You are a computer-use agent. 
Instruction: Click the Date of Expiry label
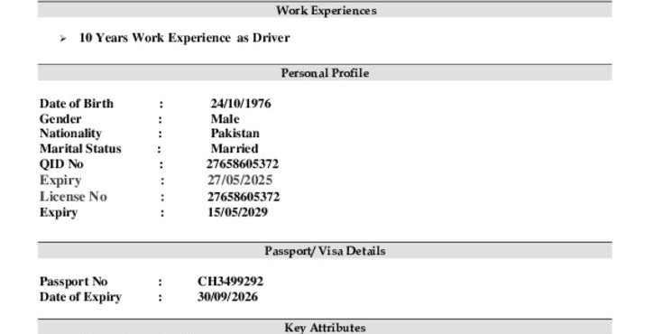80,297
